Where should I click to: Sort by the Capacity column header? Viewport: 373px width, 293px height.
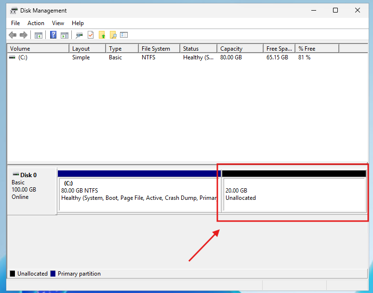click(x=239, y=49)
